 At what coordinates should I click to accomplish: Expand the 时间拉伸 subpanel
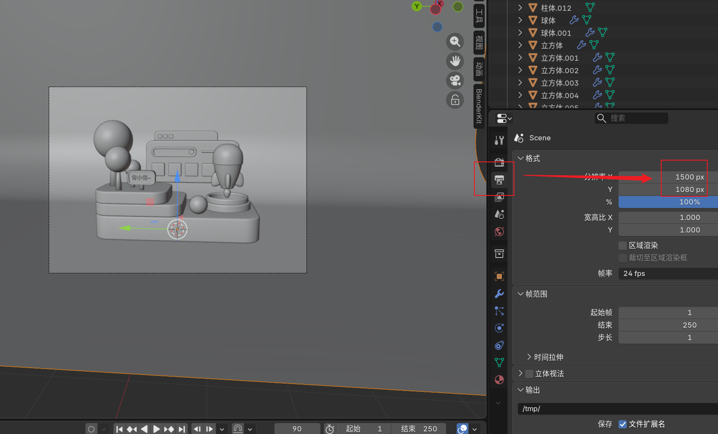coord(529,357)
